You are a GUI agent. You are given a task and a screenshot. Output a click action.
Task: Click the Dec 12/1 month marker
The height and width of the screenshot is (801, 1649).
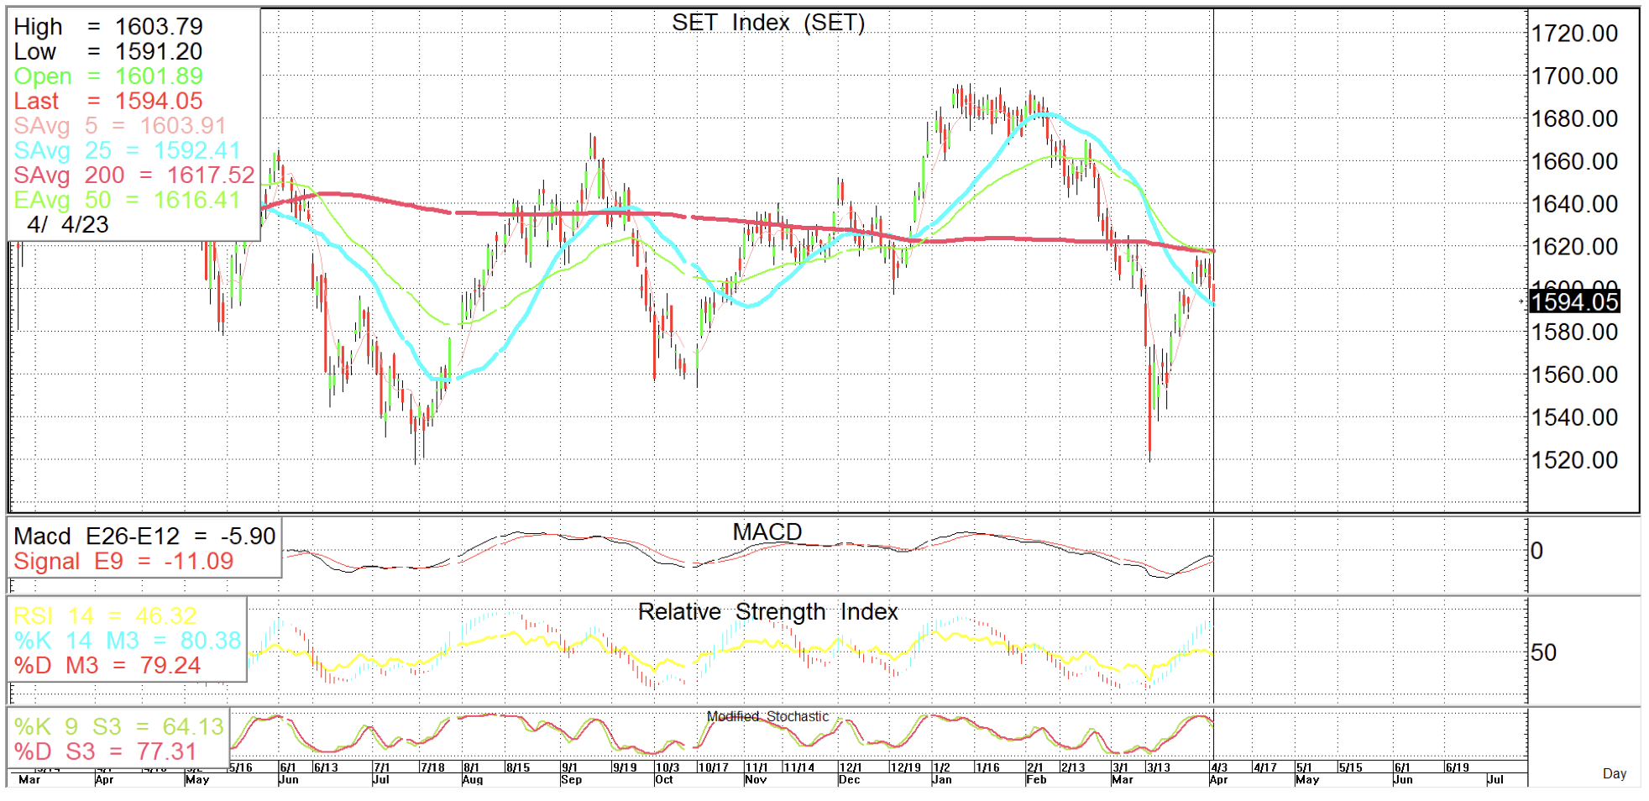tap(851, 773)
